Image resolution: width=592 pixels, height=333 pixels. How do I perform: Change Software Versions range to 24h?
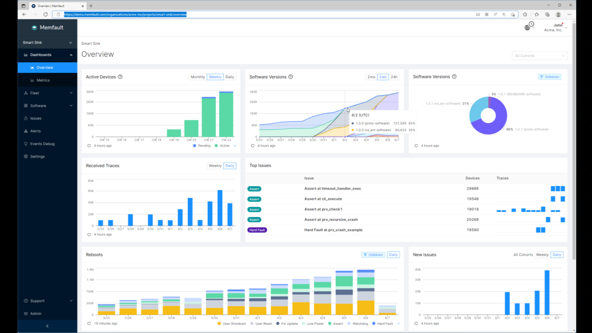point(394,77)
